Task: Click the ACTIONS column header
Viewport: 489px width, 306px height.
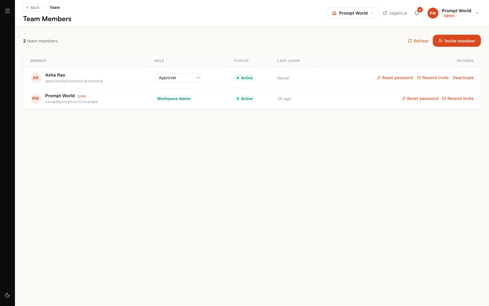Action: pos(465,61)
